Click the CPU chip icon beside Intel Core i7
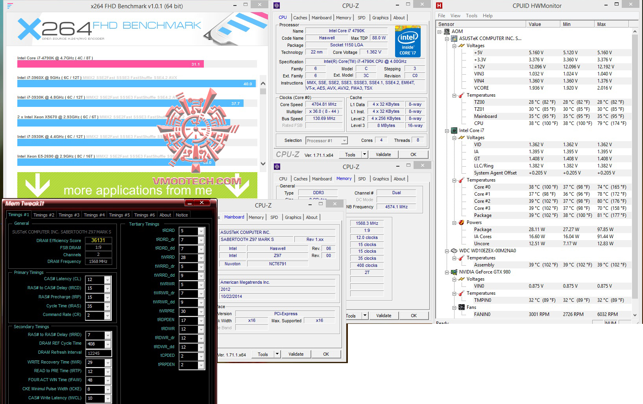Viewport: 643px width, 404px height. pyautogui.click(x=454, y=130)
